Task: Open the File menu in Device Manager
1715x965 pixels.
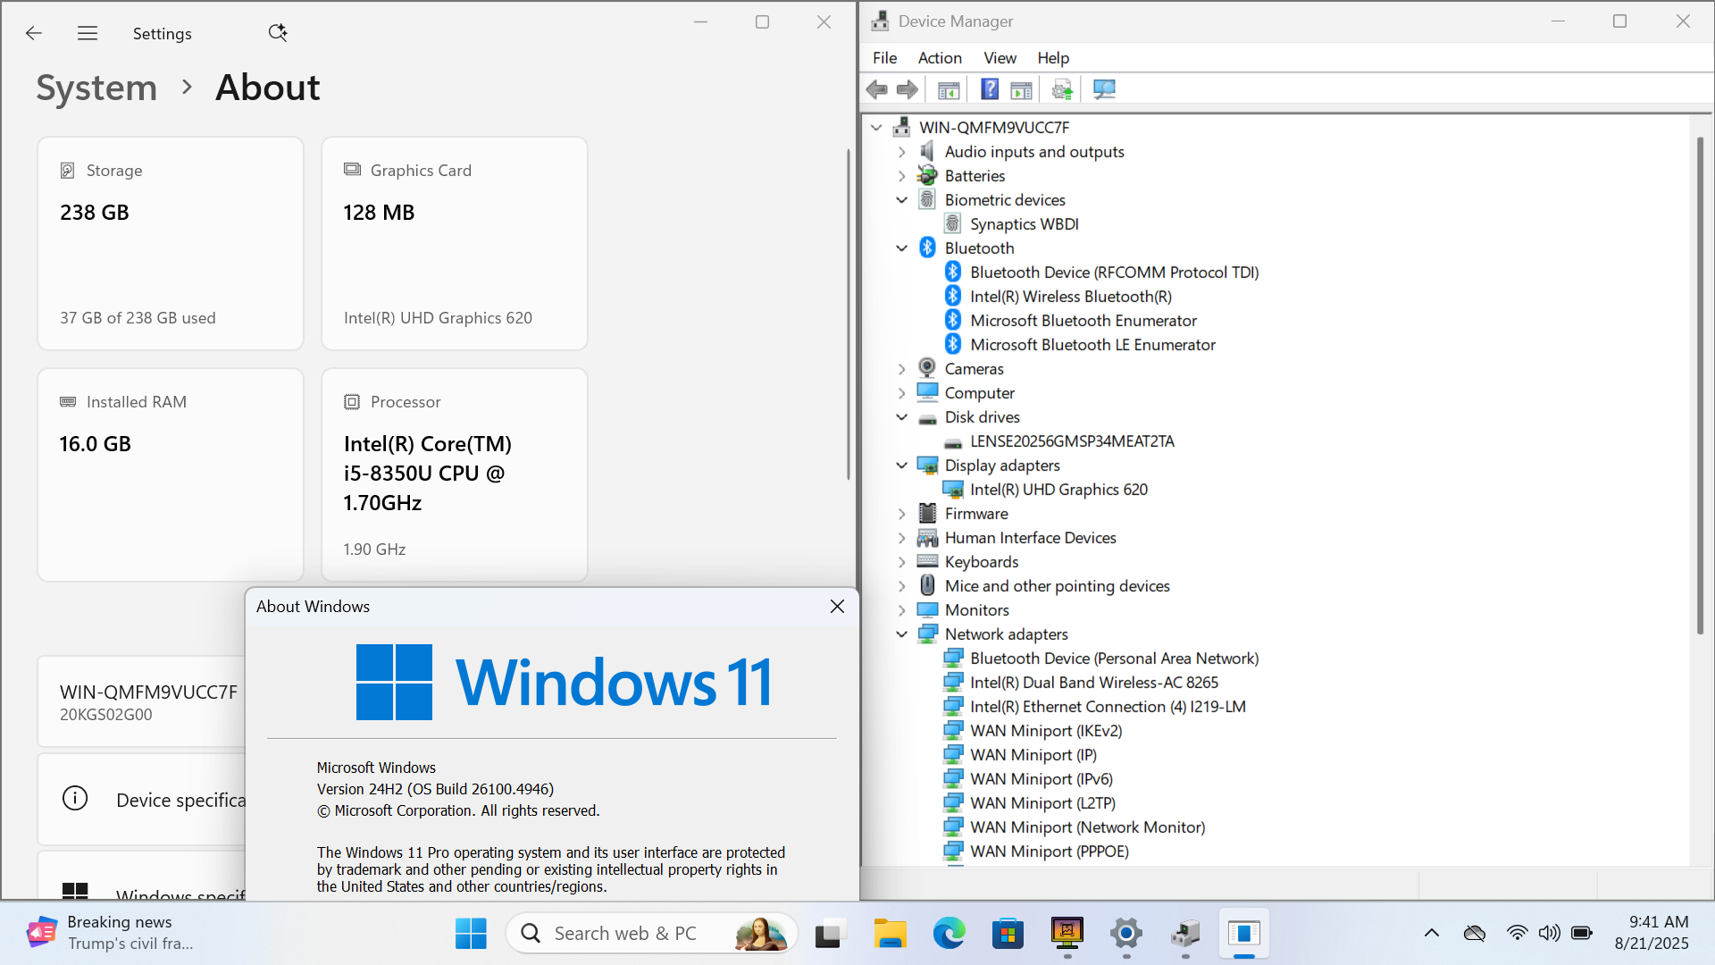Action: pos(884,58)
